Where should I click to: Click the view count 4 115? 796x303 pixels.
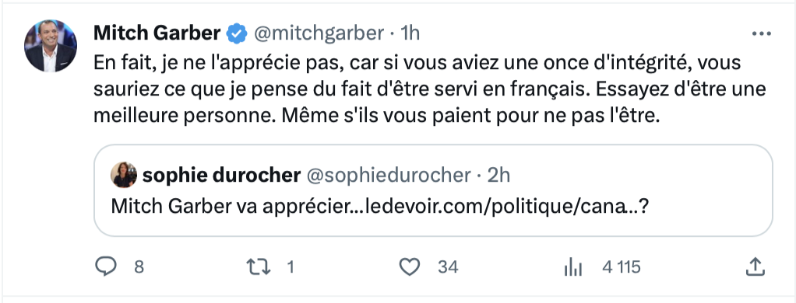click(x=622, y=266)
